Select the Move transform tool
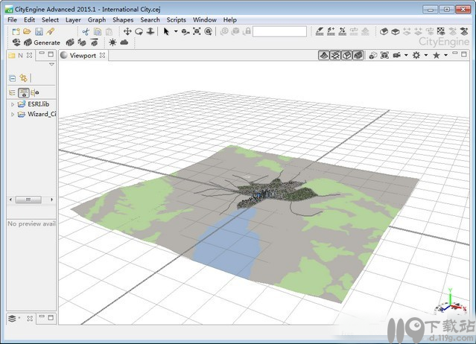 (127, 31)
